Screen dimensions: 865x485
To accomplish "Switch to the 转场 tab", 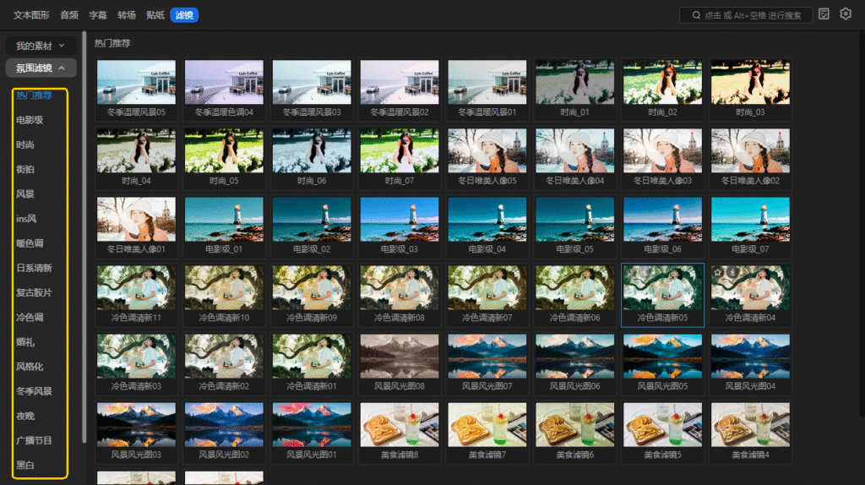I will (x=127, y=15).
